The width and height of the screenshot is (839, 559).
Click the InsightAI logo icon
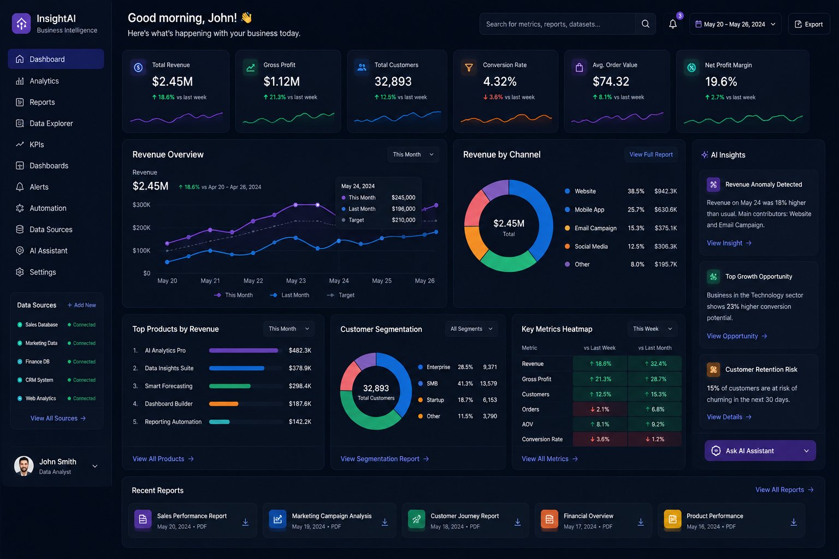tap(21, 23)
